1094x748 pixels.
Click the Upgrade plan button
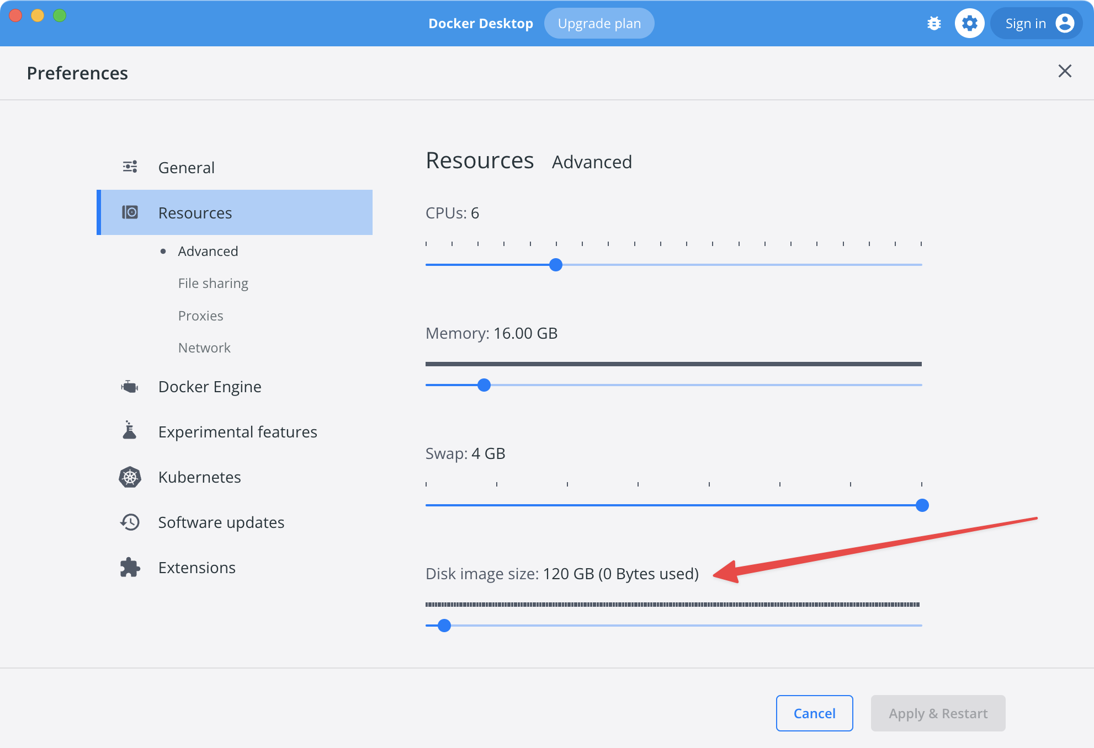598,23
